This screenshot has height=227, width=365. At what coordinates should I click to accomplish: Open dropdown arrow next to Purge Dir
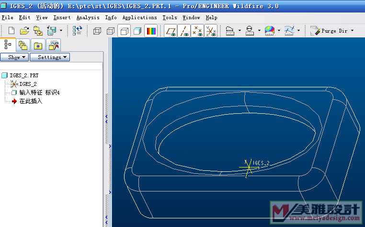click(352, 30)
